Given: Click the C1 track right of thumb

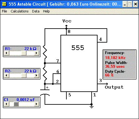Looking at the screenshot, I should tap(26, 104).
